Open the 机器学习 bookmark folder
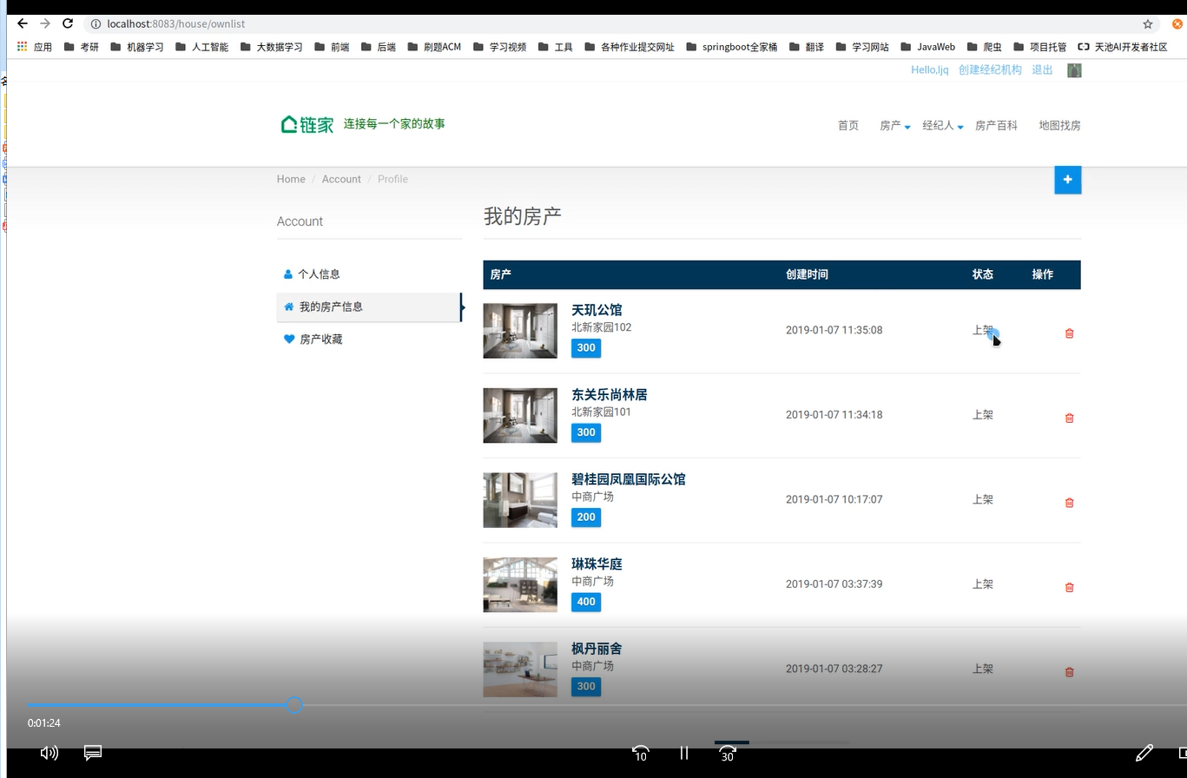1187x778 pixels. click(x=137, y=47)
